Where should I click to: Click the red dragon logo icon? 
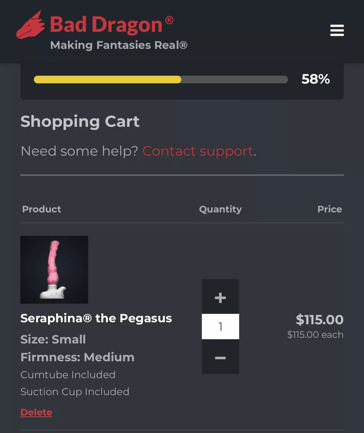coord(30,25)
